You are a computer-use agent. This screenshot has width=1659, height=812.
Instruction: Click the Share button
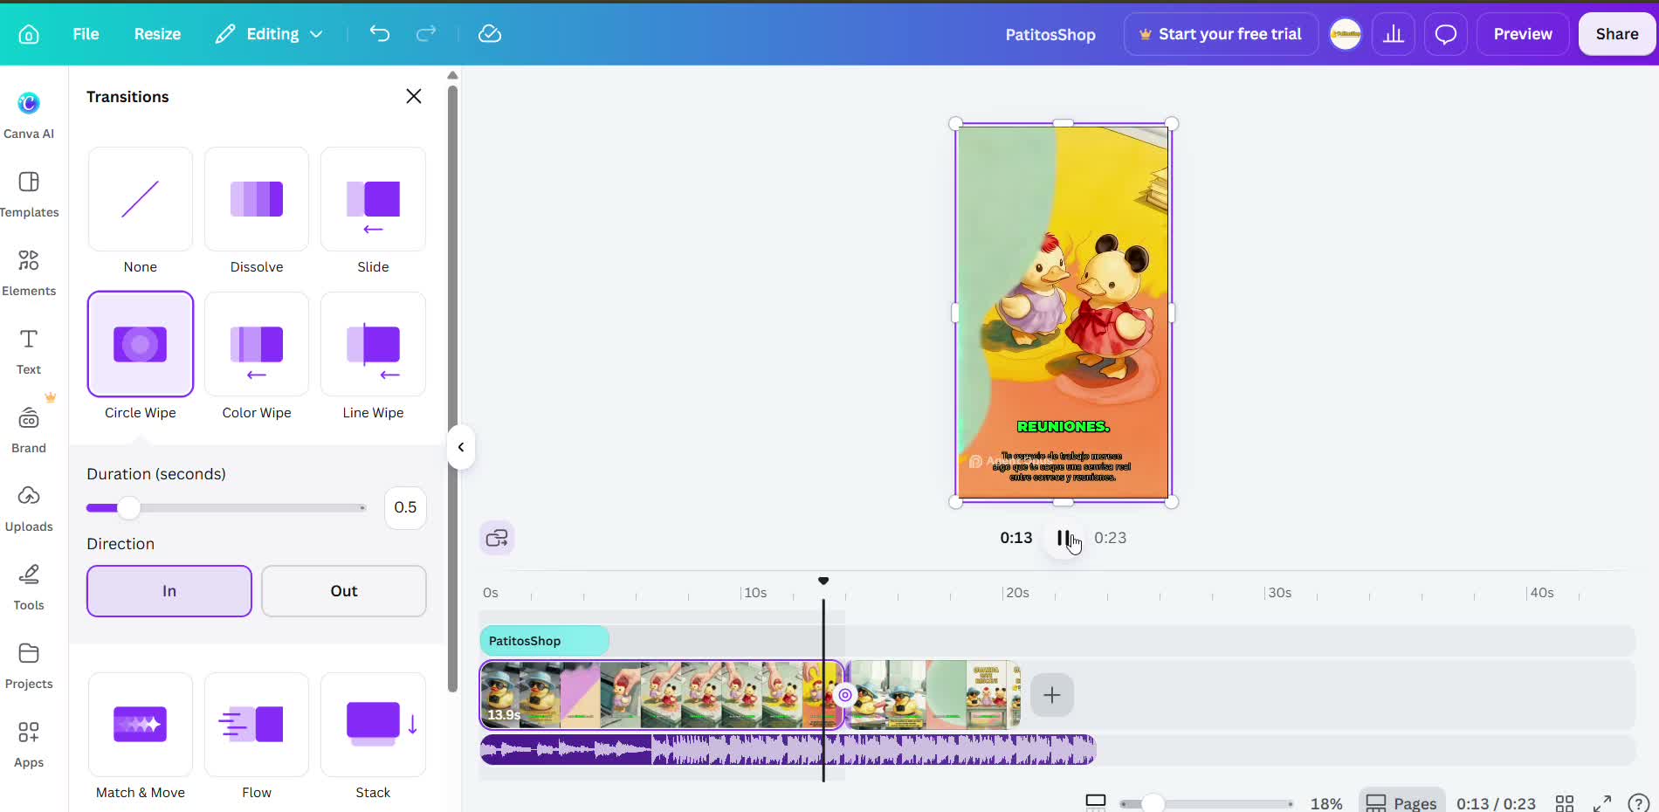coord(1617,34)
